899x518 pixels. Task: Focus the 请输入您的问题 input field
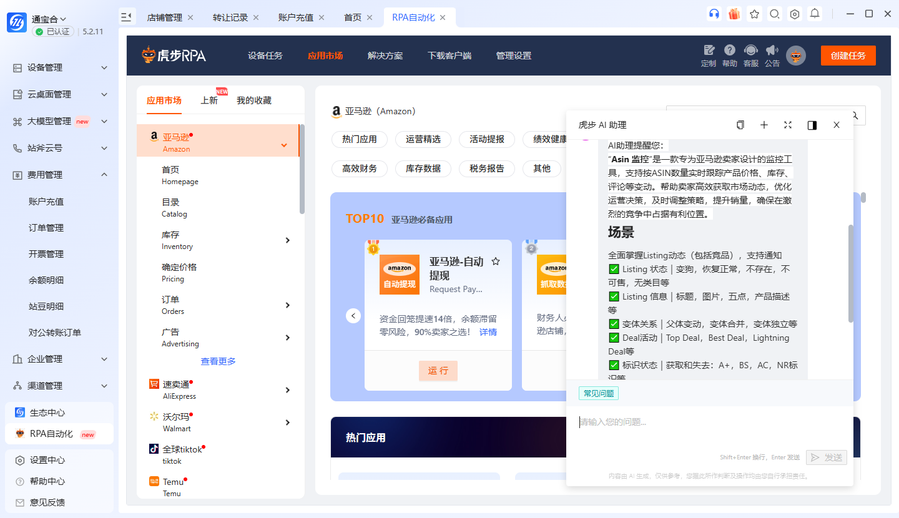coord(710,427)
